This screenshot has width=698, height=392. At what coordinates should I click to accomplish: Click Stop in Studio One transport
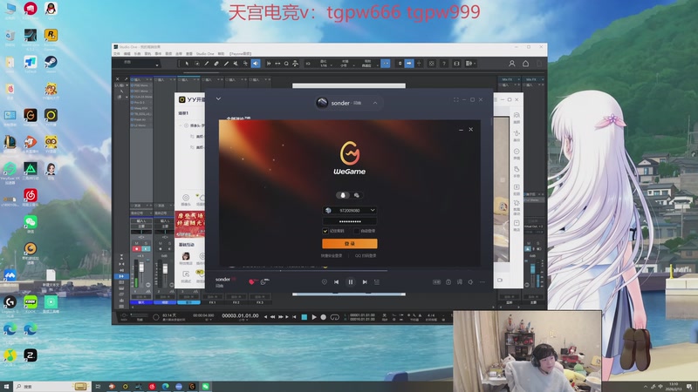point(305,317)
